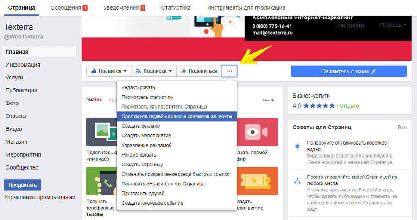Open the post-as identity dropdown arrow

click(272, 100)
